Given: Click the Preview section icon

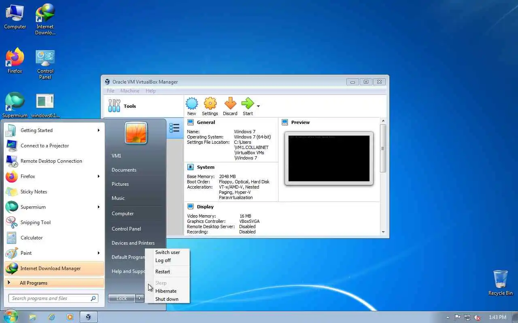Looking at the screenshot, I should pos(285,122).
